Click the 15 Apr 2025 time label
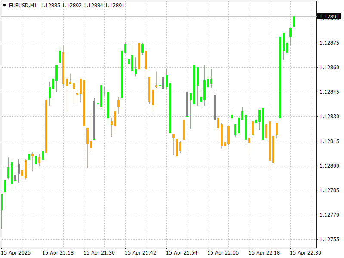The image size is (344, 258). [x=16, y=253]
